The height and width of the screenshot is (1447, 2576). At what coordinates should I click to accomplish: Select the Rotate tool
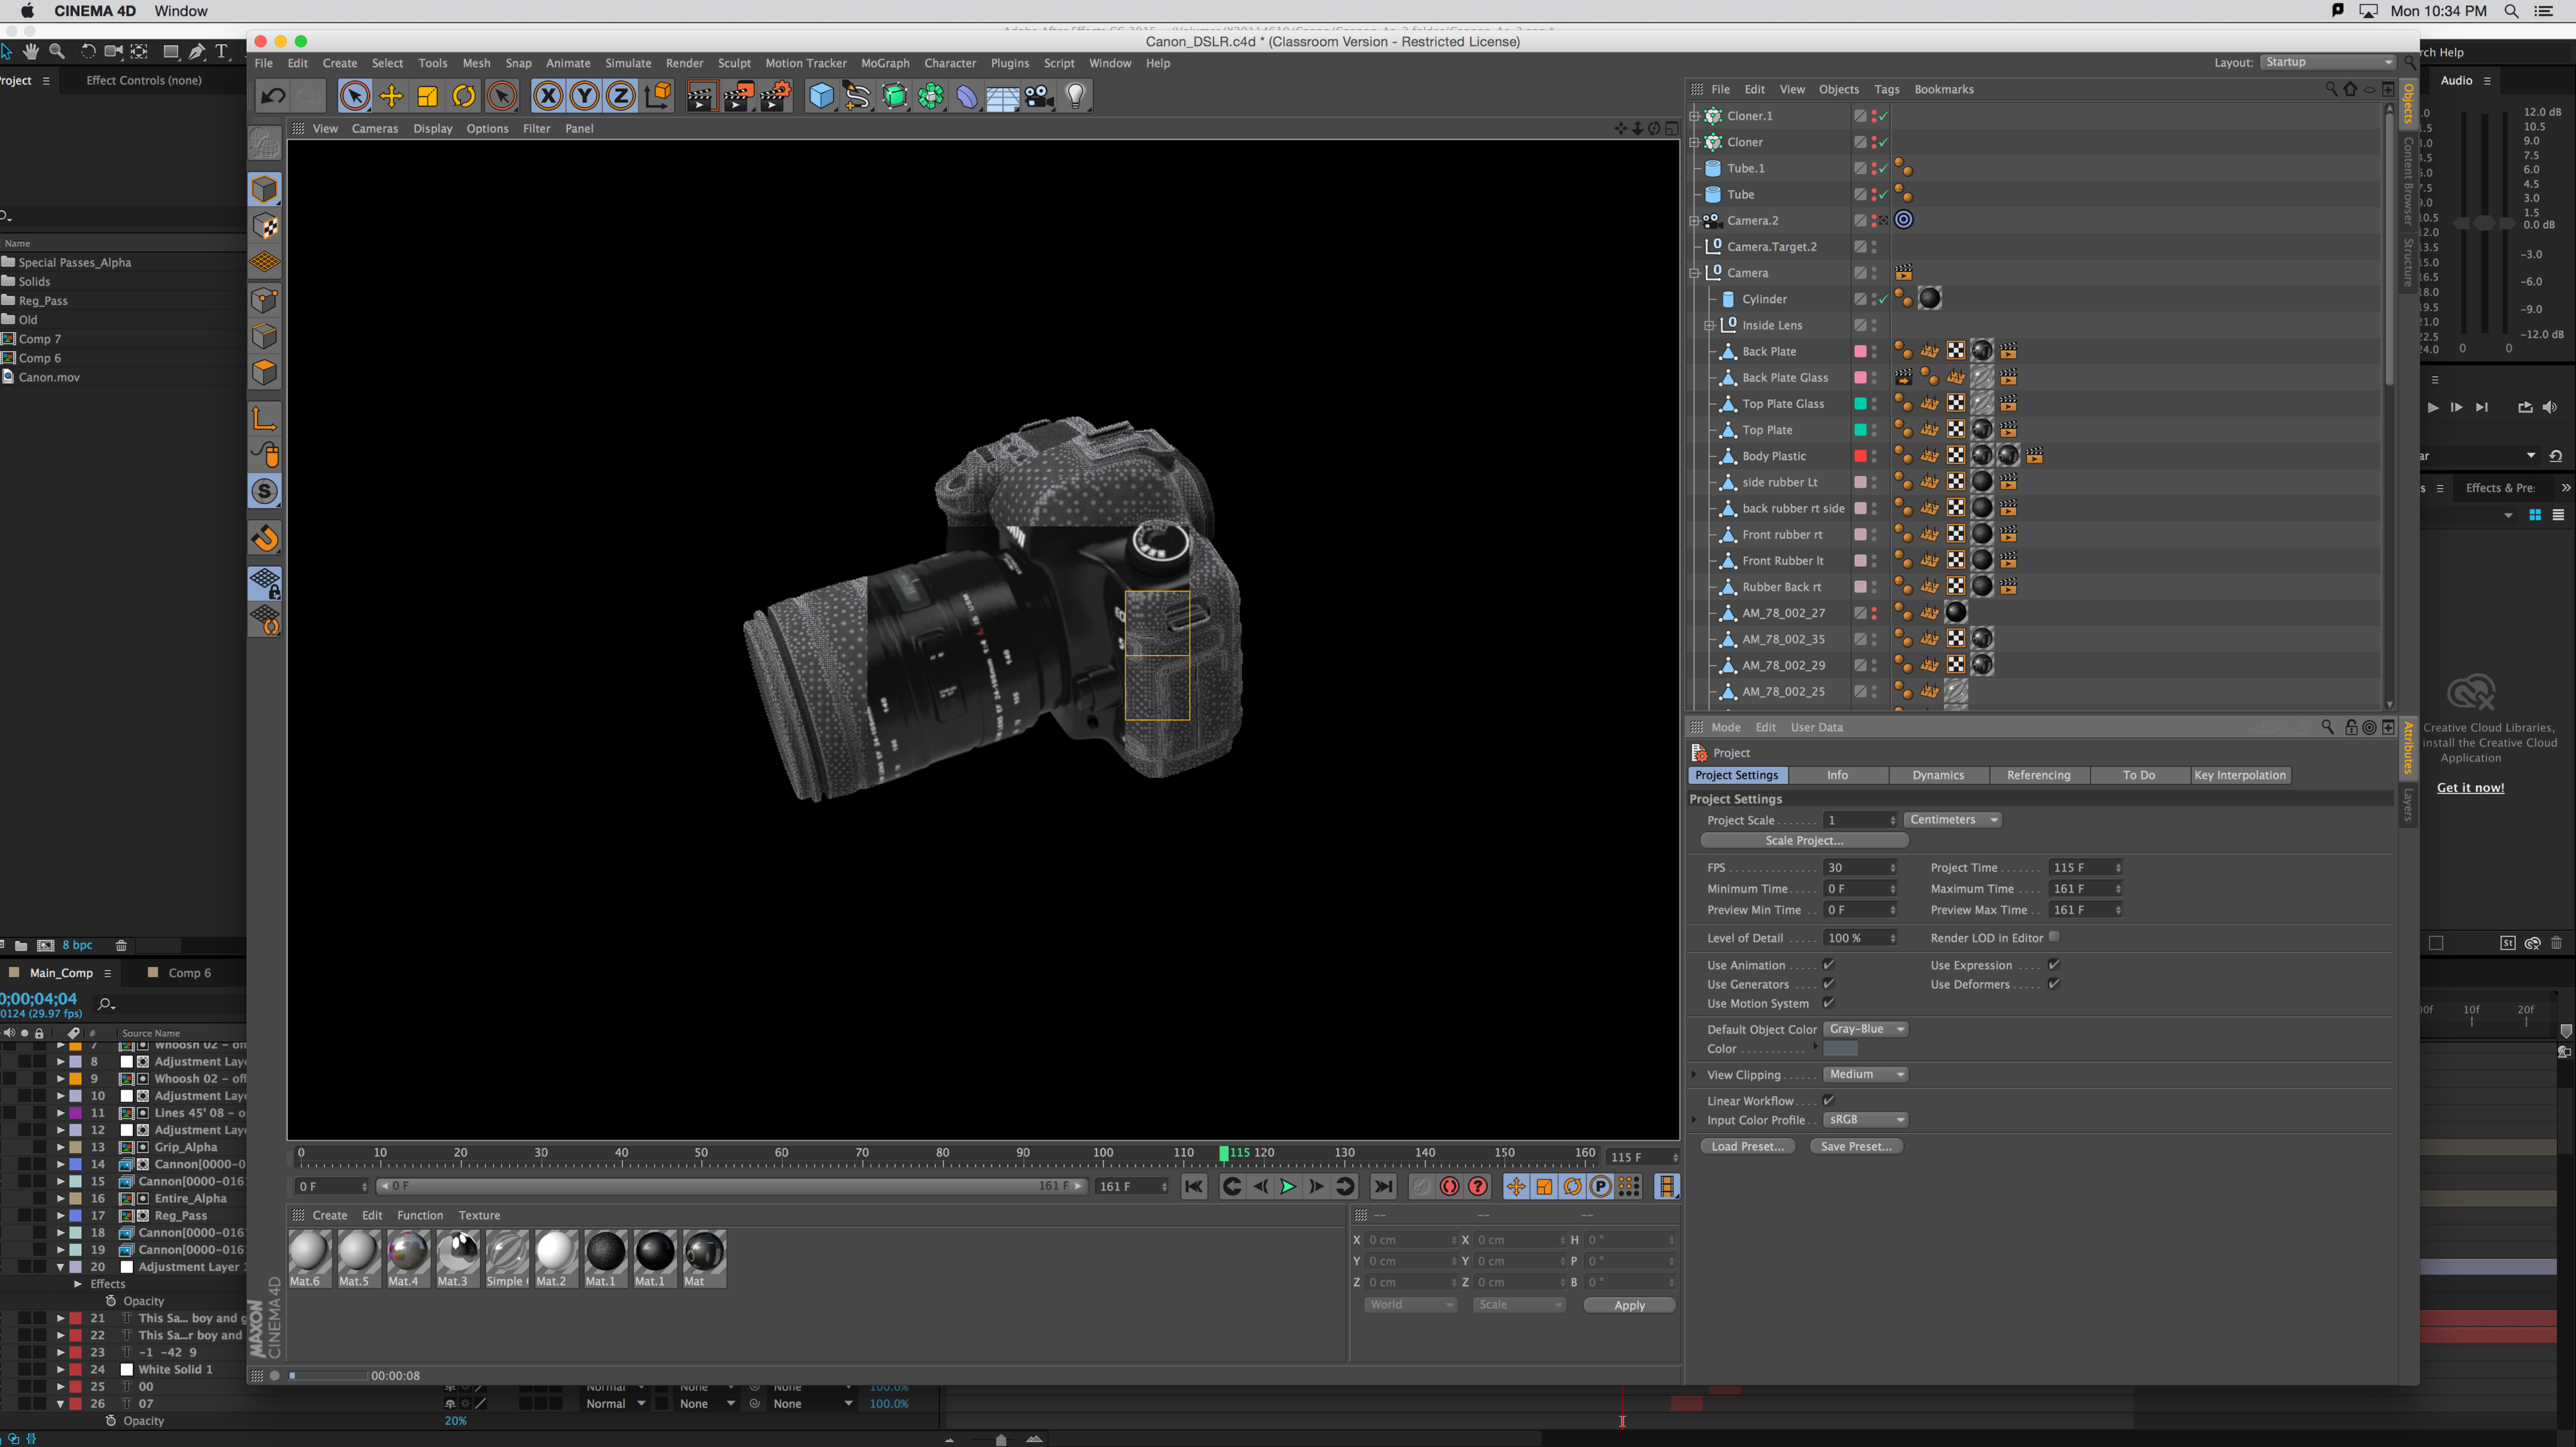pyautogui.click(x=464, y=96)
